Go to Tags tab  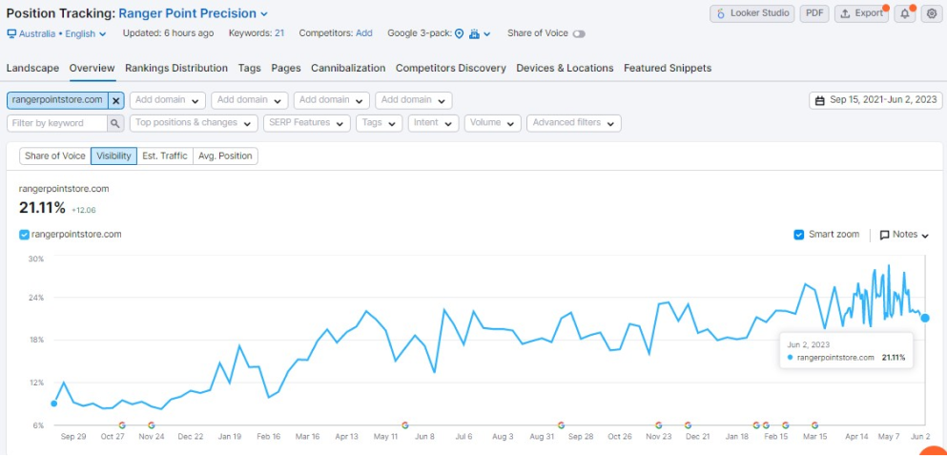coord(250,69)
